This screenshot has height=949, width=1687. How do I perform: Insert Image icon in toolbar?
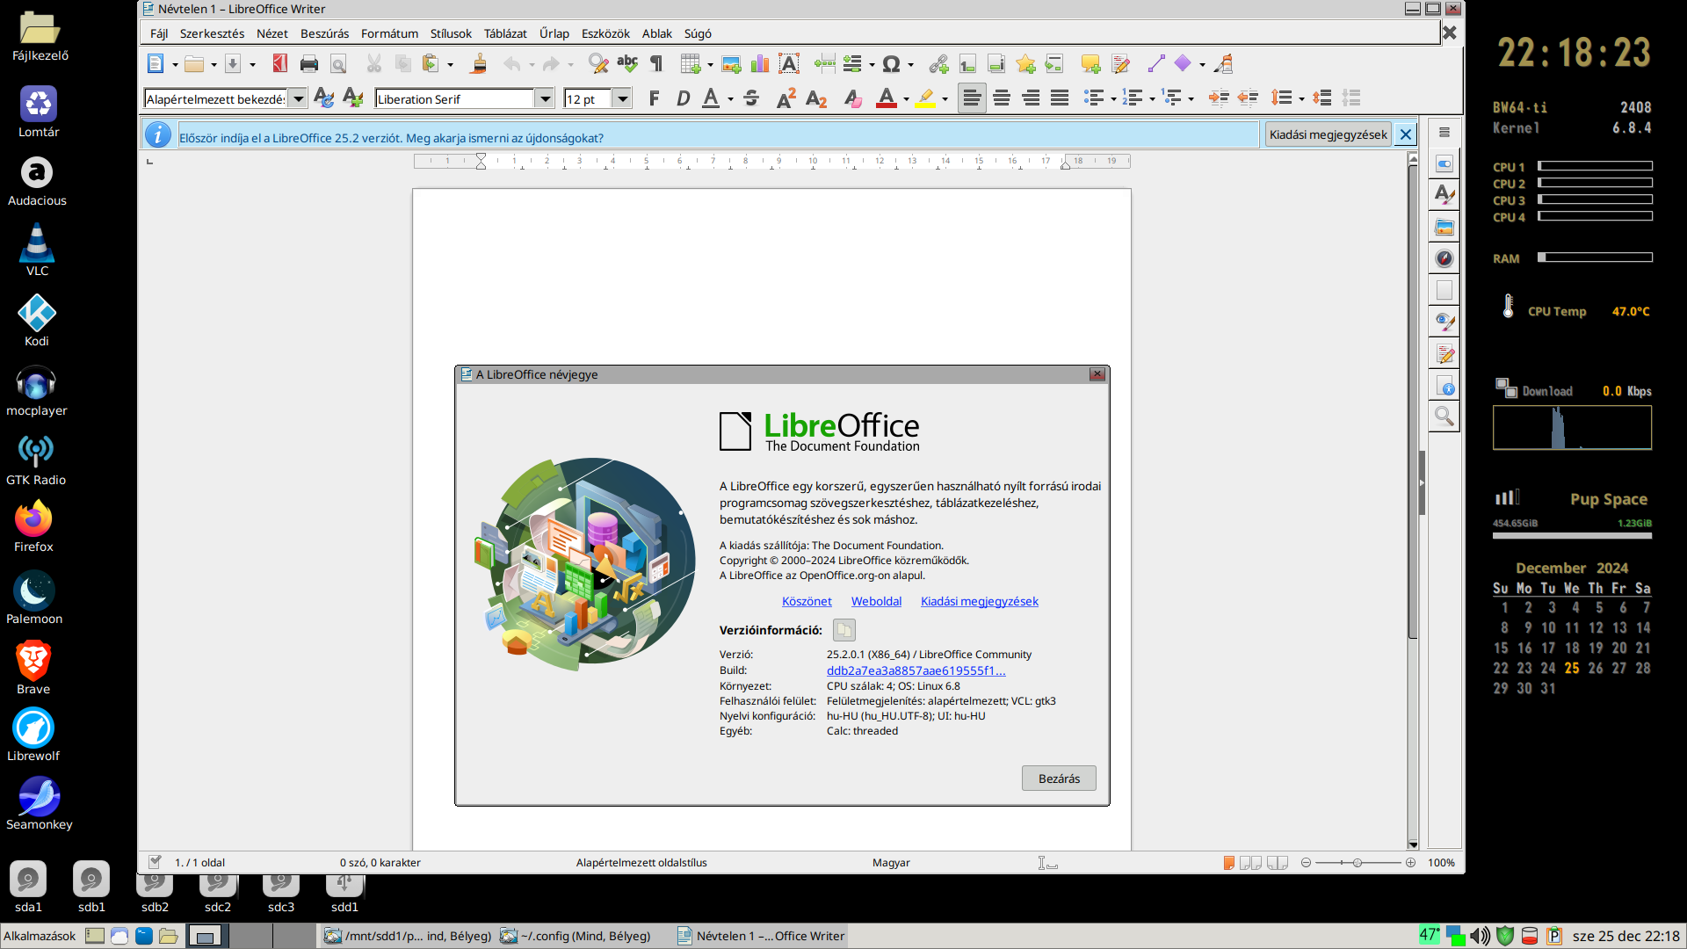(x=731, y=64)
